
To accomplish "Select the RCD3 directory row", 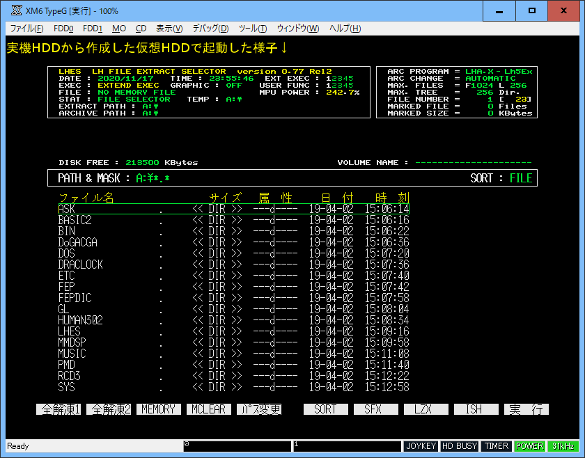I will pyautogui.click(x=233, y=376).
